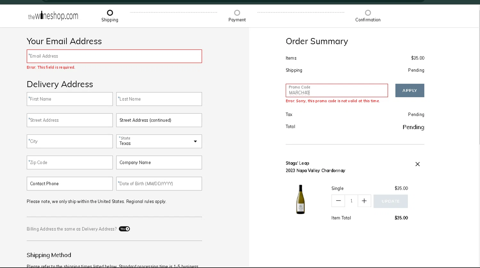Image resolution: width=480 pixels, height=268 pixels.
Task: Click the Company Name field
Action: (159, 162)
